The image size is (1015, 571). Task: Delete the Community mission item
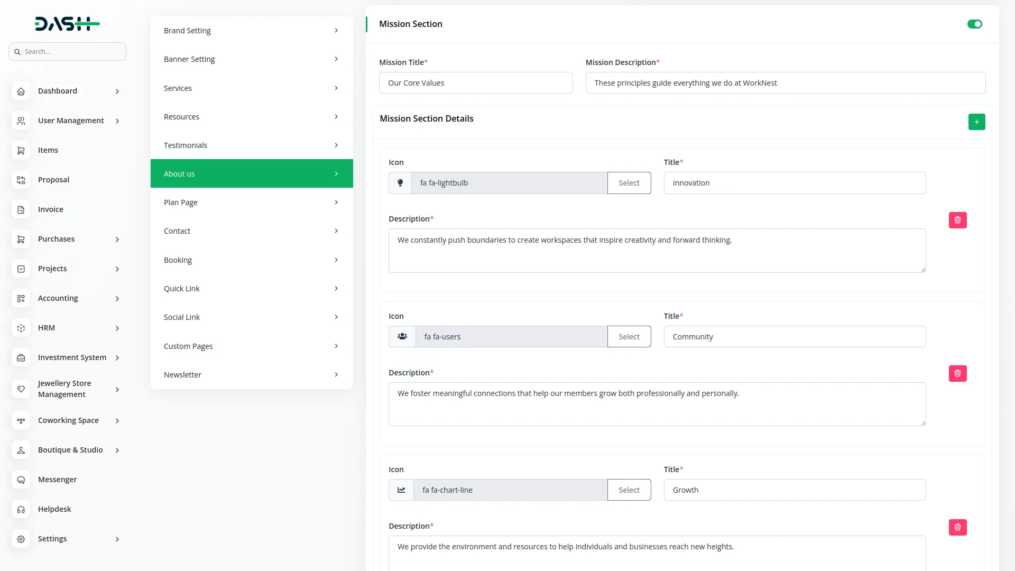[x=957, y=373]
